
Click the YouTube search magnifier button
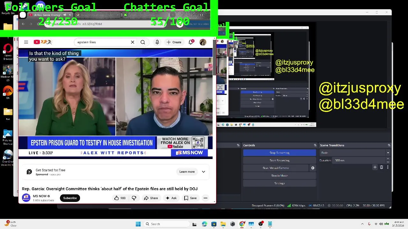[x=143, y=42]
